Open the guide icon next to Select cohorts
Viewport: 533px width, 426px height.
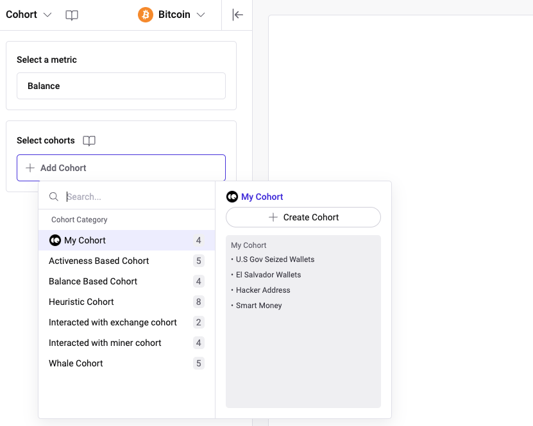(89, 141)
